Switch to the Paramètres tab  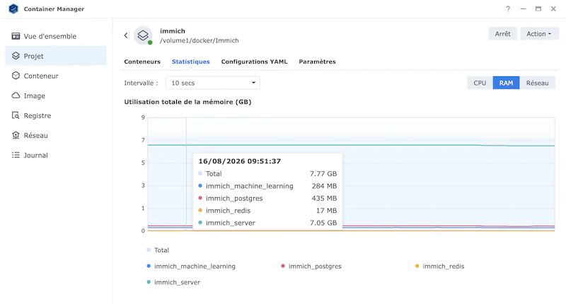click(x=317, y=62)
